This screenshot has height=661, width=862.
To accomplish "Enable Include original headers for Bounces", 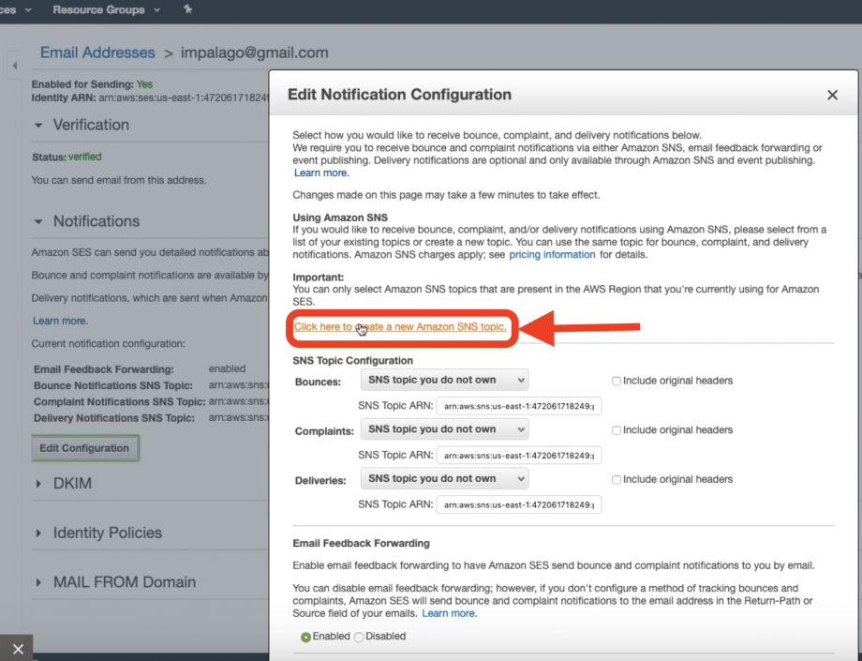I will tap(617, 381).
